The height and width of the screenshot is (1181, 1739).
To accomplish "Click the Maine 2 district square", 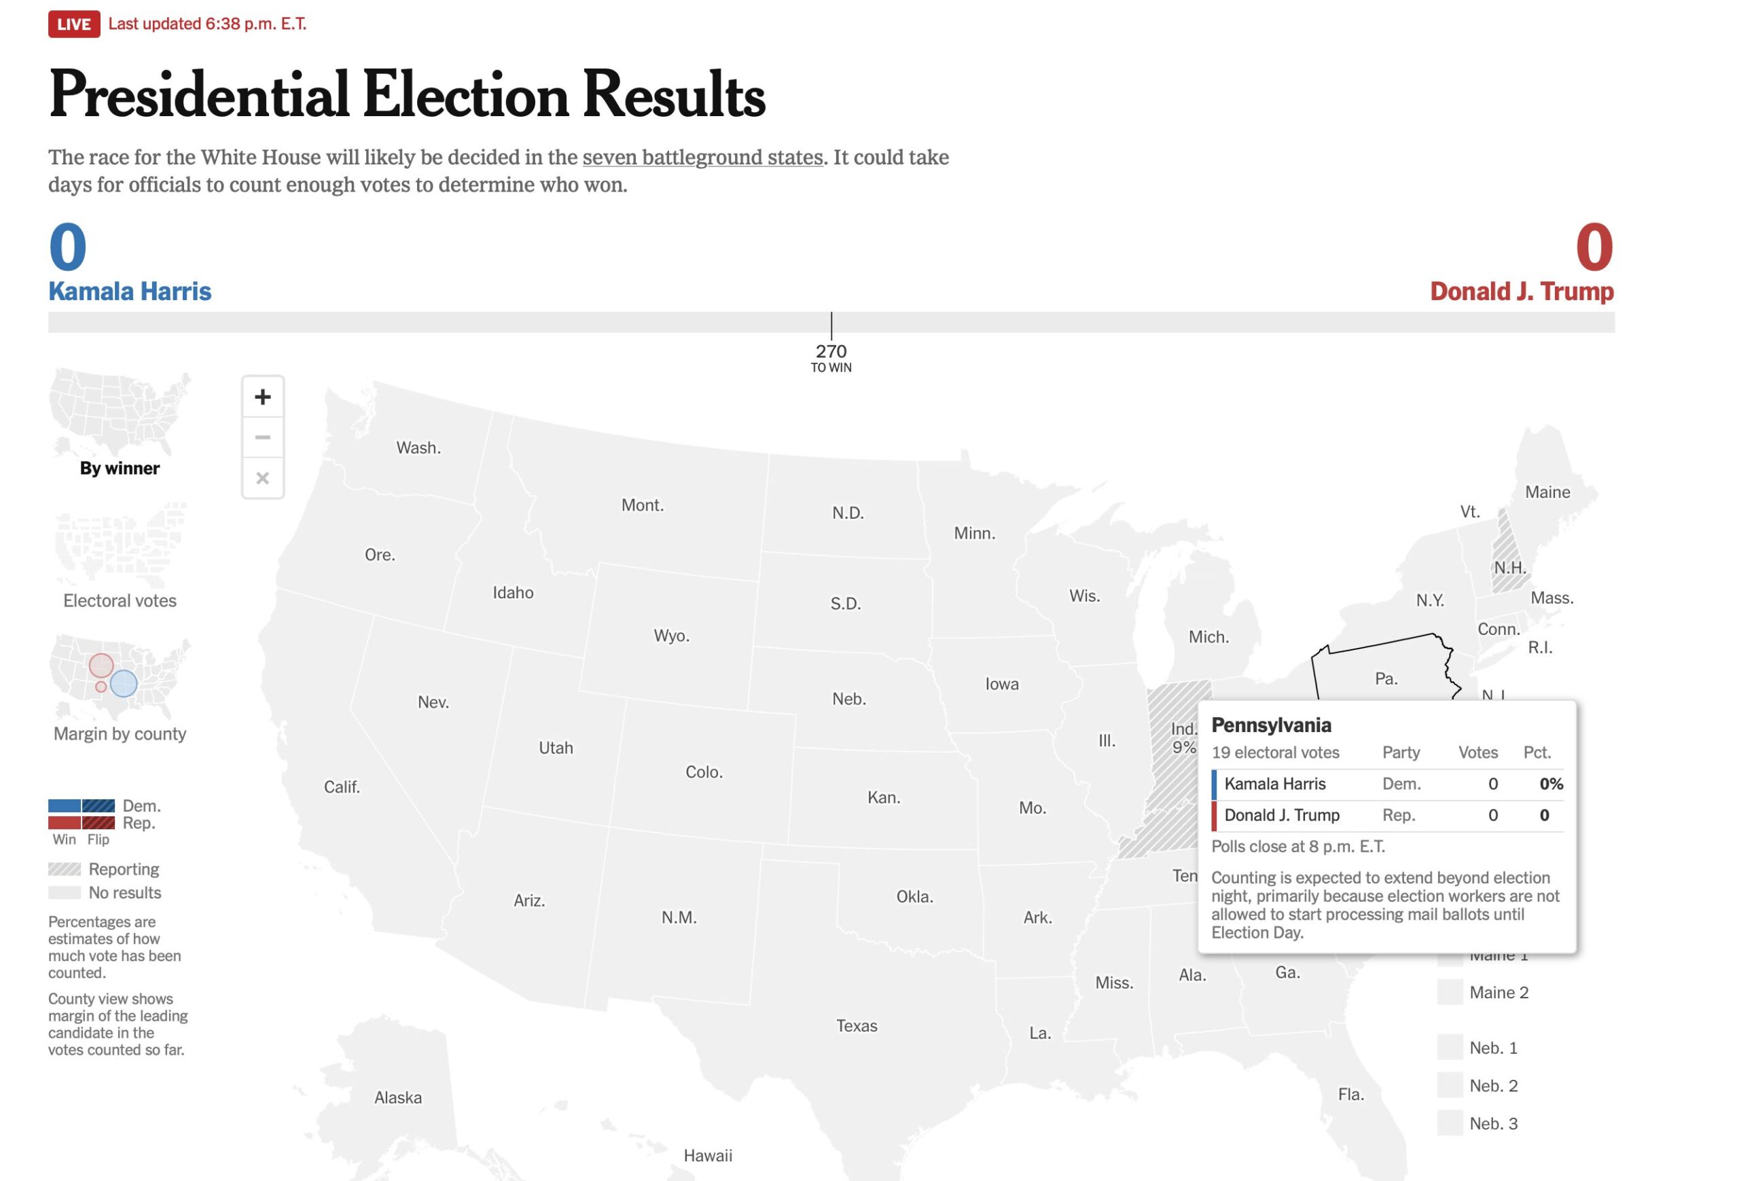I will [x=1450, y=992].
